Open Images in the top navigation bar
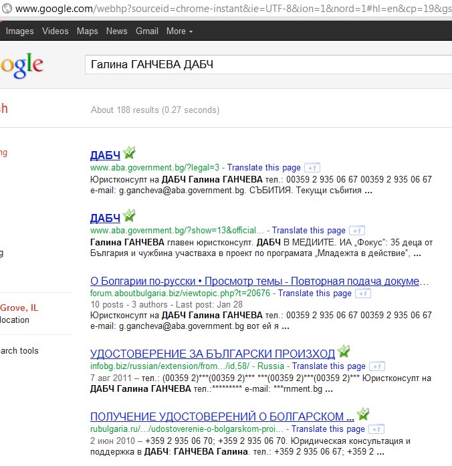This screenshot has width=452, height=466. coord(20,31)
